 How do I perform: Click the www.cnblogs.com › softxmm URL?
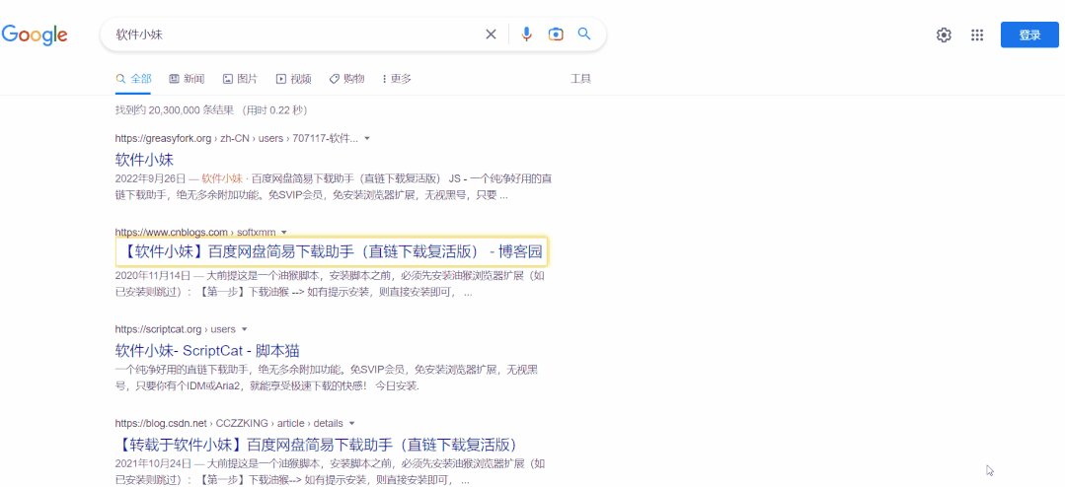point(195,233)
